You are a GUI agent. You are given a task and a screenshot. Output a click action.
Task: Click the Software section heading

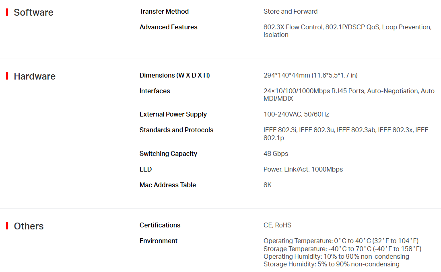33,12
